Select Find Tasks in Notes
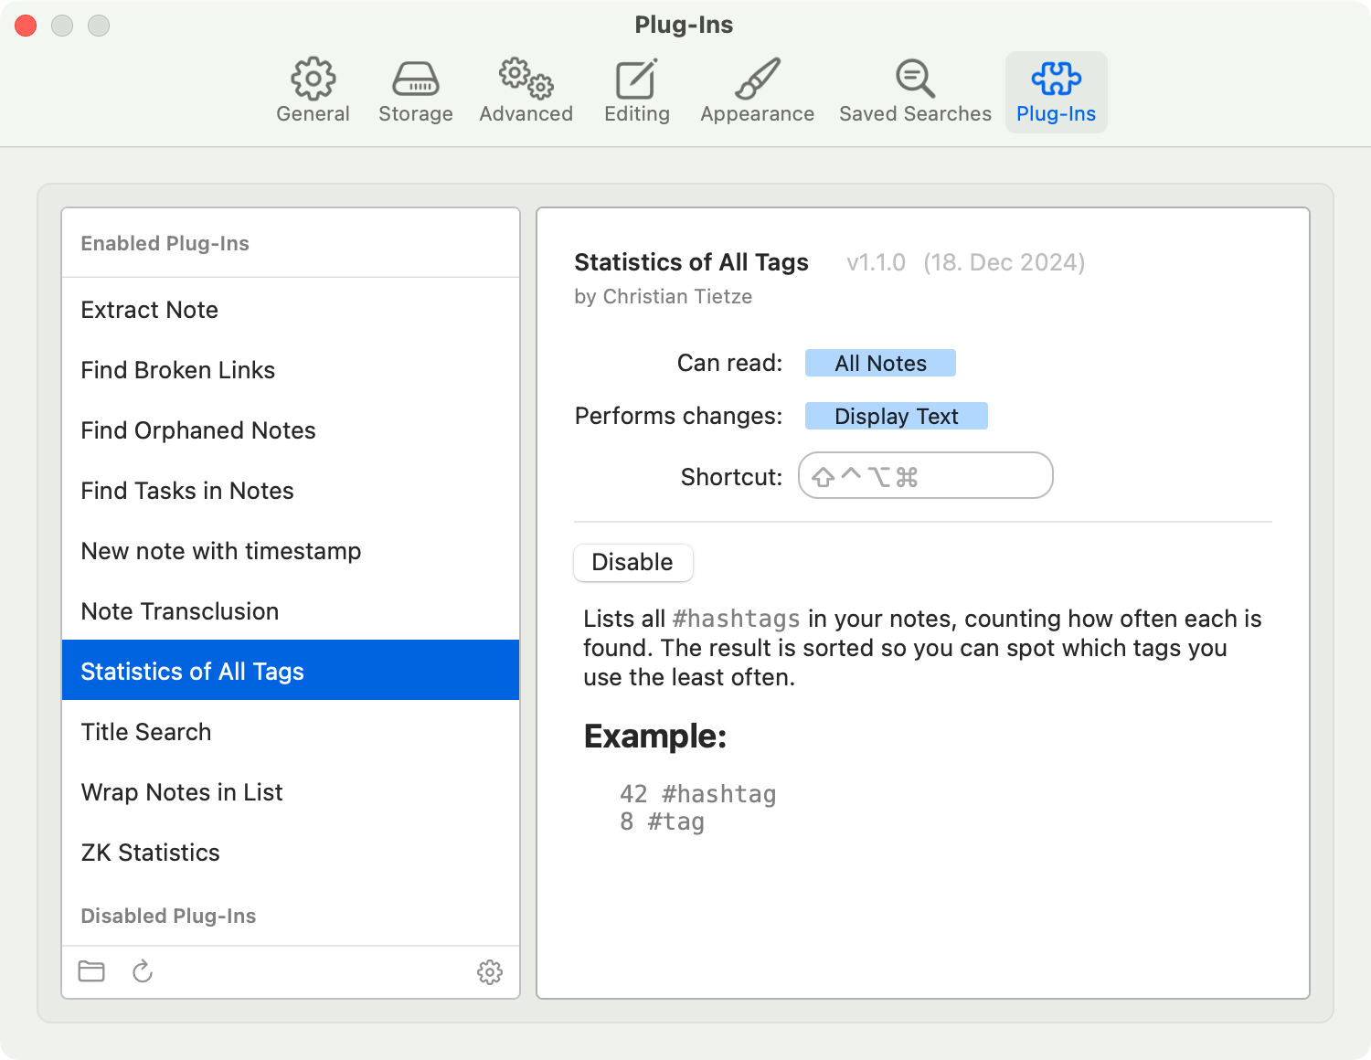The image size is (1371, 1060). [x=187, y=491]
